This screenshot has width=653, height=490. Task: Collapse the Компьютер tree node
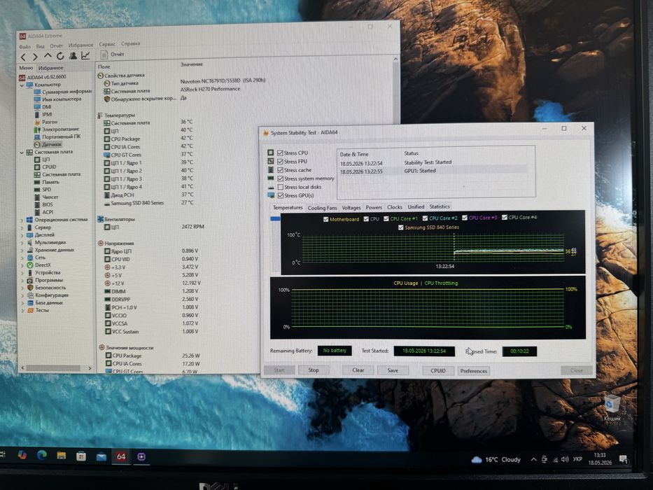[x=22, y=85]
